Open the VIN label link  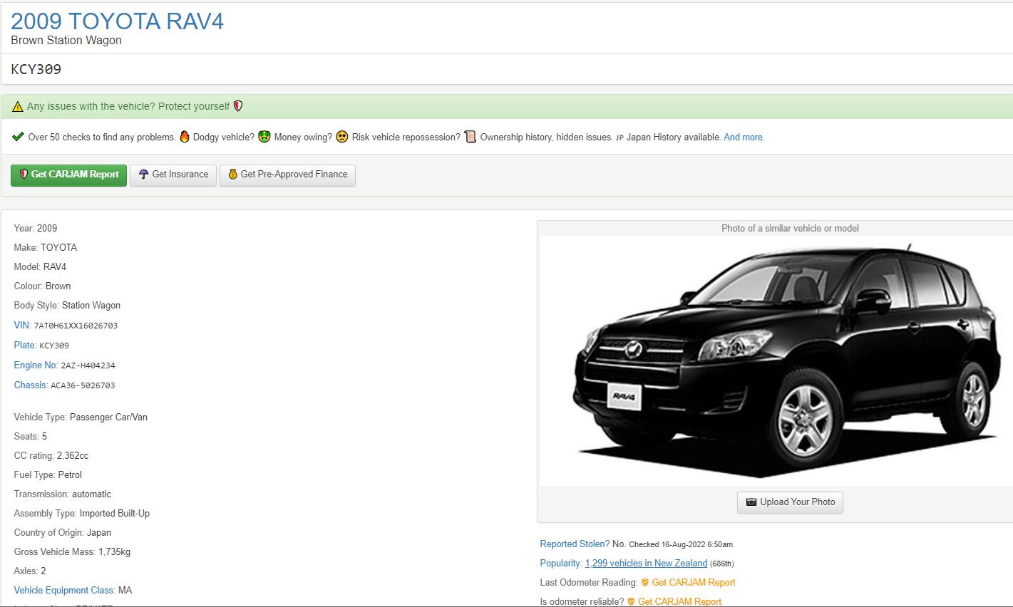point(21,326)
